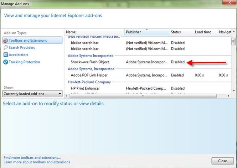
Task: Click Adobe Systems, Incorporated group header
Action: point(91,69)
